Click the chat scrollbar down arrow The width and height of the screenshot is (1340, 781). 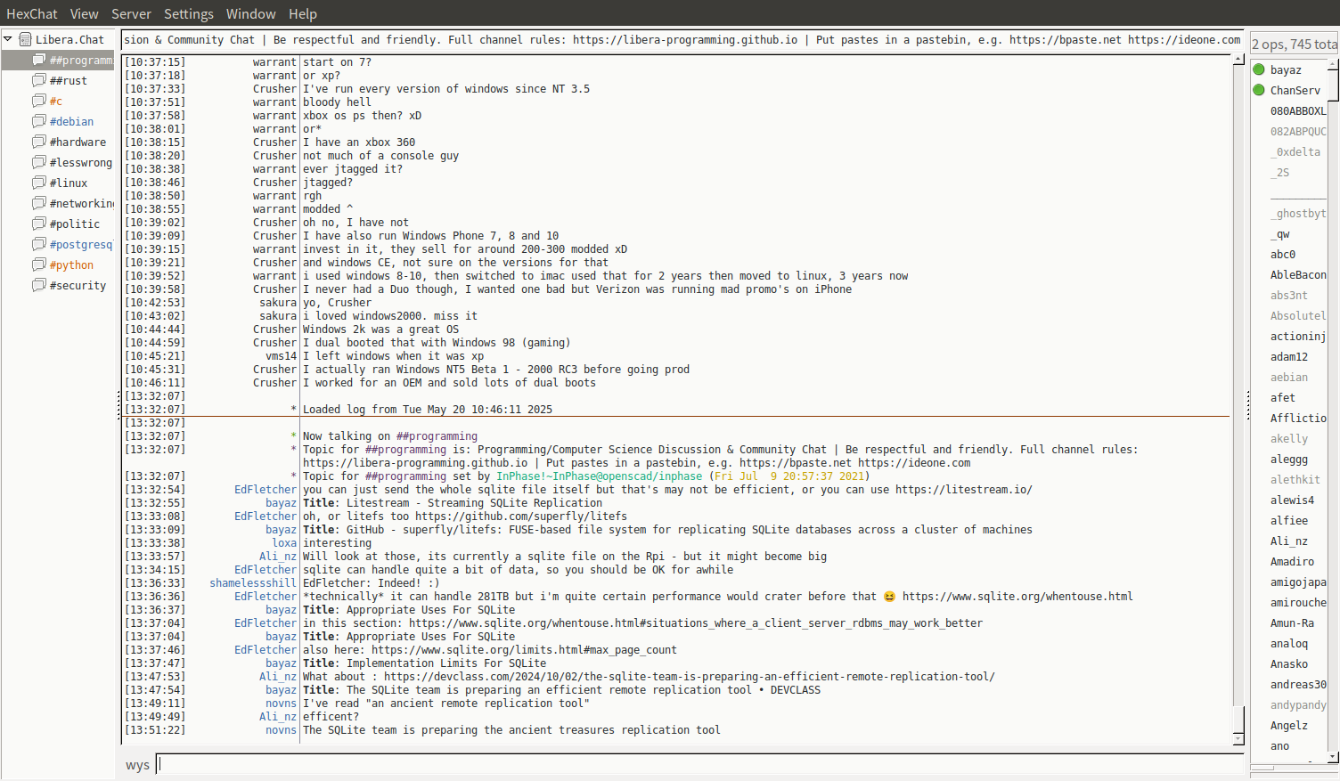tap(1238, 739)
